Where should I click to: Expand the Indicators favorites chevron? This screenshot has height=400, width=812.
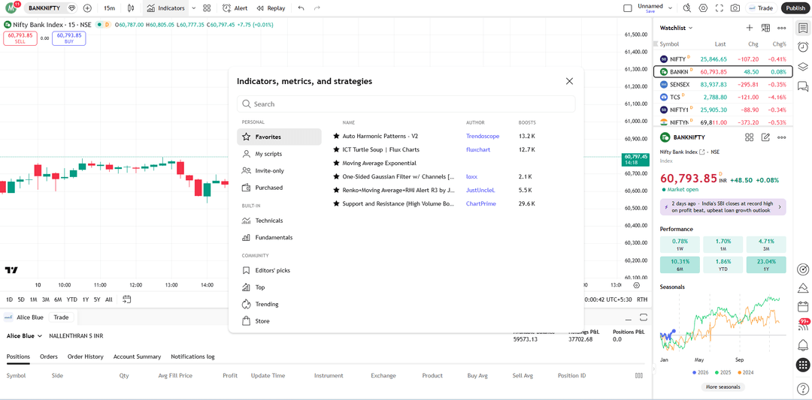tap(194, 8)
